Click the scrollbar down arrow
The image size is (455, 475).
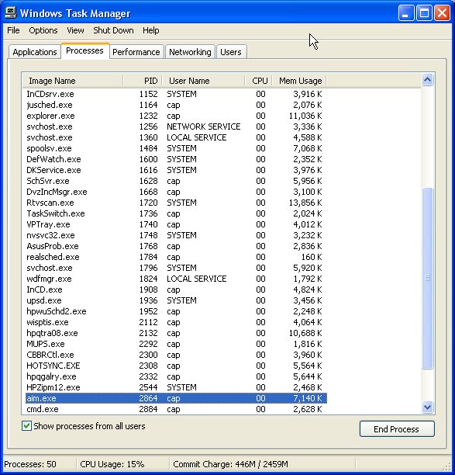pos(427,407)
